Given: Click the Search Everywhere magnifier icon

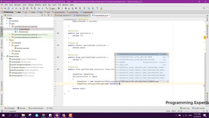Looking at the screenshot, I should (x=204, y=8).
